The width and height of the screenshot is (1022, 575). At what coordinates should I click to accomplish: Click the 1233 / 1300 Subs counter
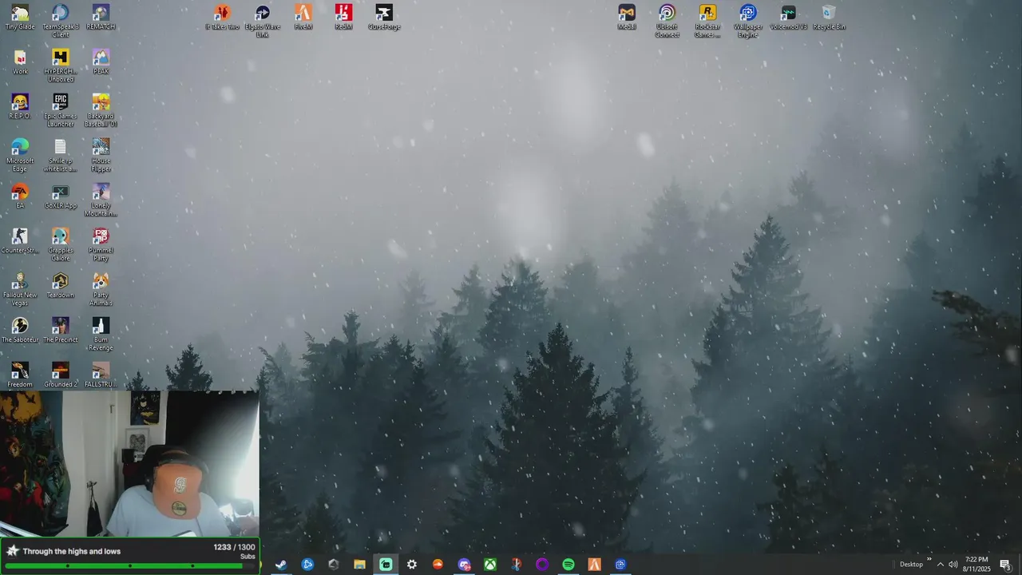[x=235, y=551]
